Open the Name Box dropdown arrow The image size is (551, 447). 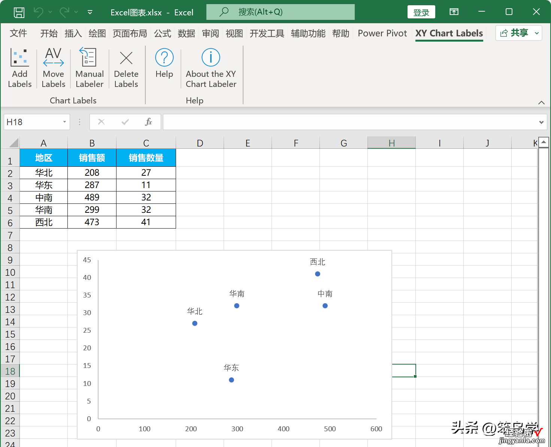click(64, 122)
